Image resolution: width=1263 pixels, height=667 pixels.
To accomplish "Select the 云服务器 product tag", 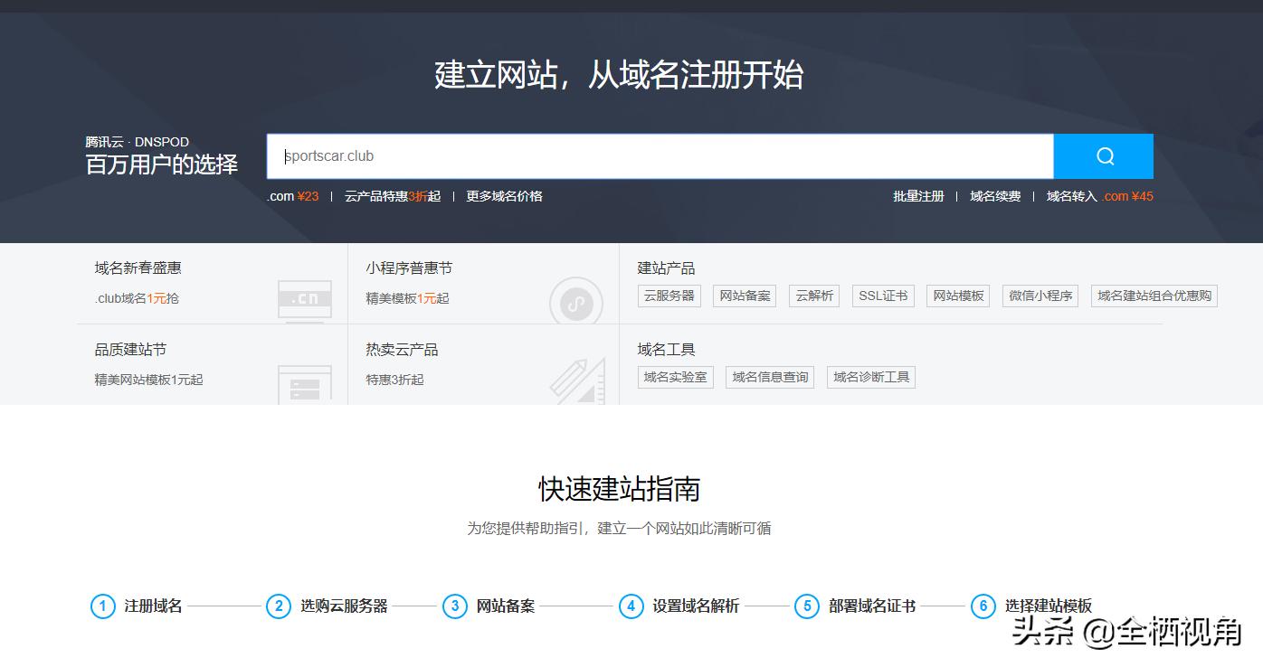I will coord(669,296).
